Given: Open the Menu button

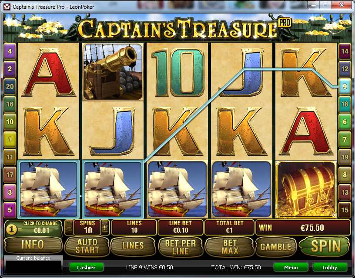Looking at the screenshot, I should click(x=291, y=268).
